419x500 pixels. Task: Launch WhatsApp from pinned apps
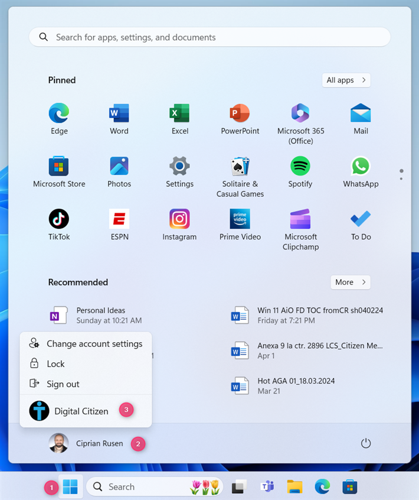pyautogui.click(x=361, y=171)
